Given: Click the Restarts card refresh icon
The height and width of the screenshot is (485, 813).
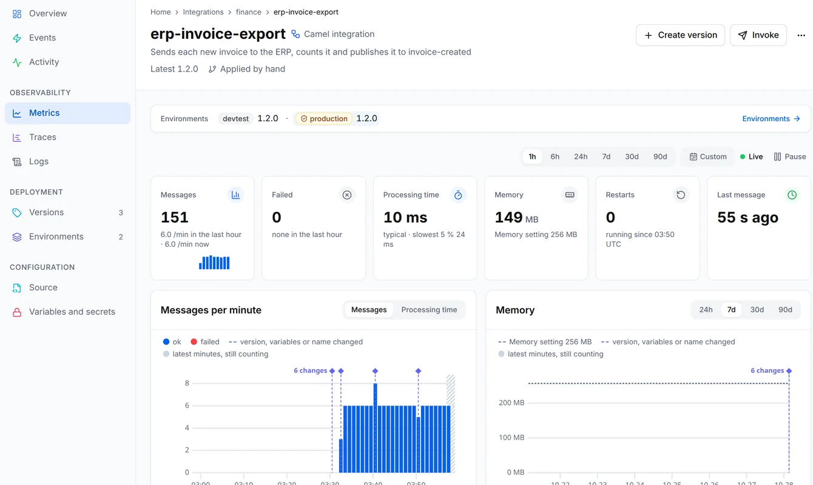Looking at the screenshot, I should pyautogui.click(x=681, y=195).
